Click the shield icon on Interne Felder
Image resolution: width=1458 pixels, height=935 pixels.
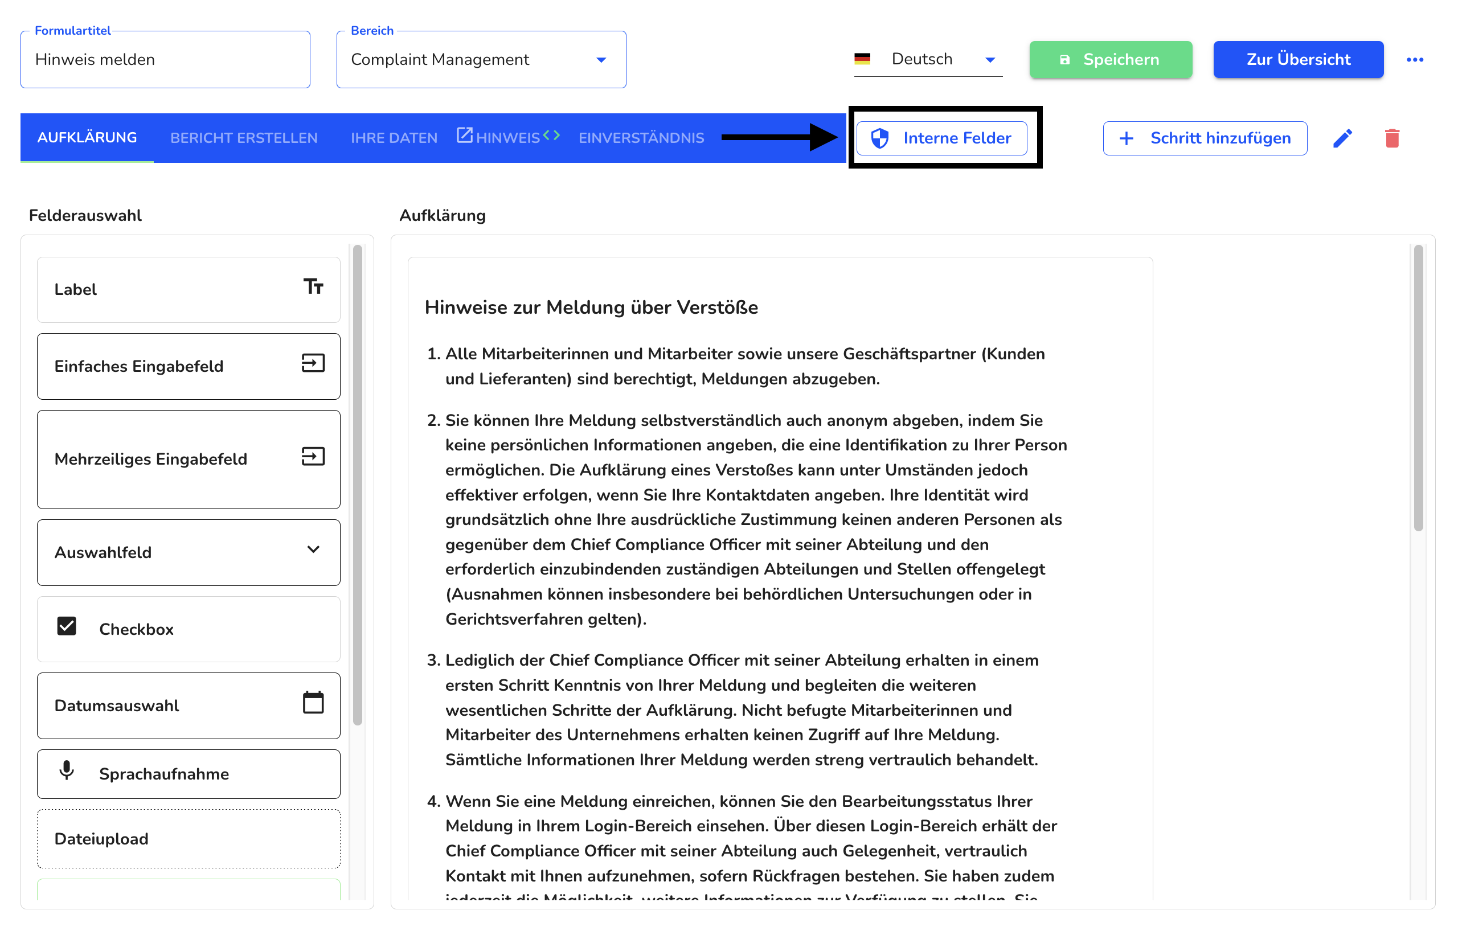879,138
